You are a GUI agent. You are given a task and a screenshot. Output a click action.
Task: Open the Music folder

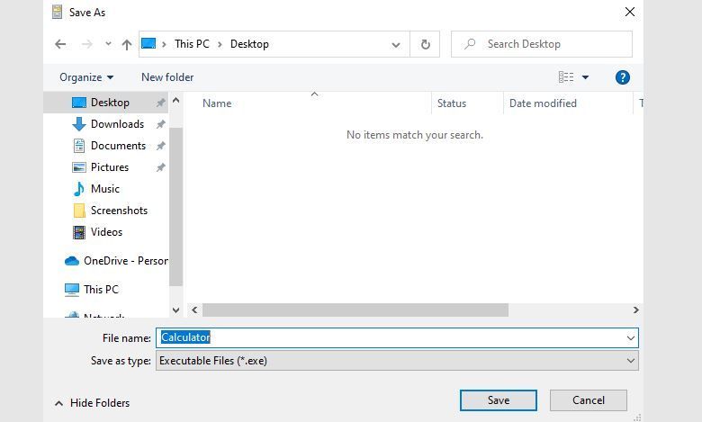105,188
